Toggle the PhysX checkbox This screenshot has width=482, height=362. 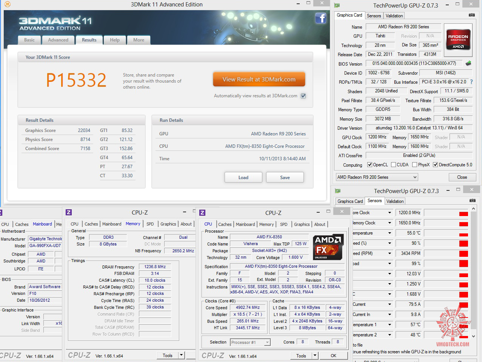pyautogui.click(x=414, y=165)
